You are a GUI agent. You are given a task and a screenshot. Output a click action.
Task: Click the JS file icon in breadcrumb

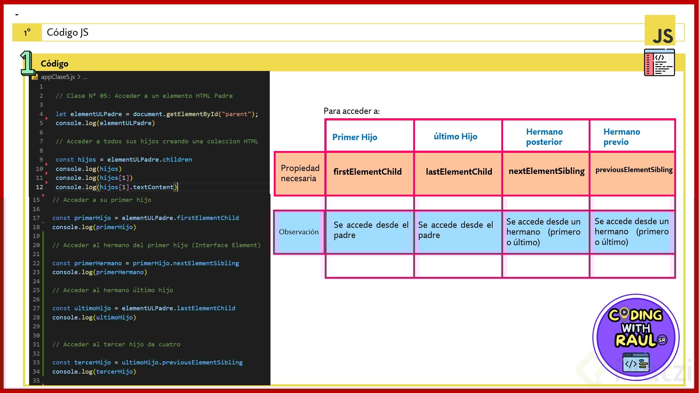(x=35, y=77)
